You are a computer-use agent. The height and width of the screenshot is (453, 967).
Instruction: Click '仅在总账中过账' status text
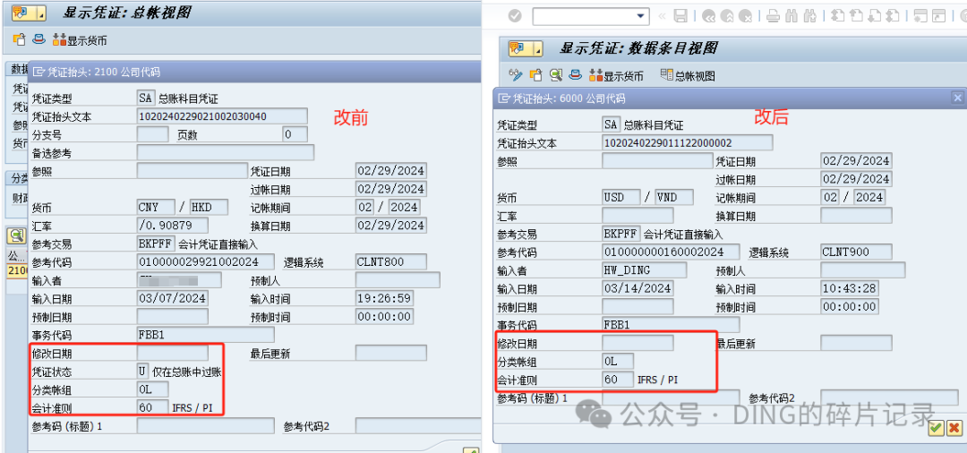187,372
